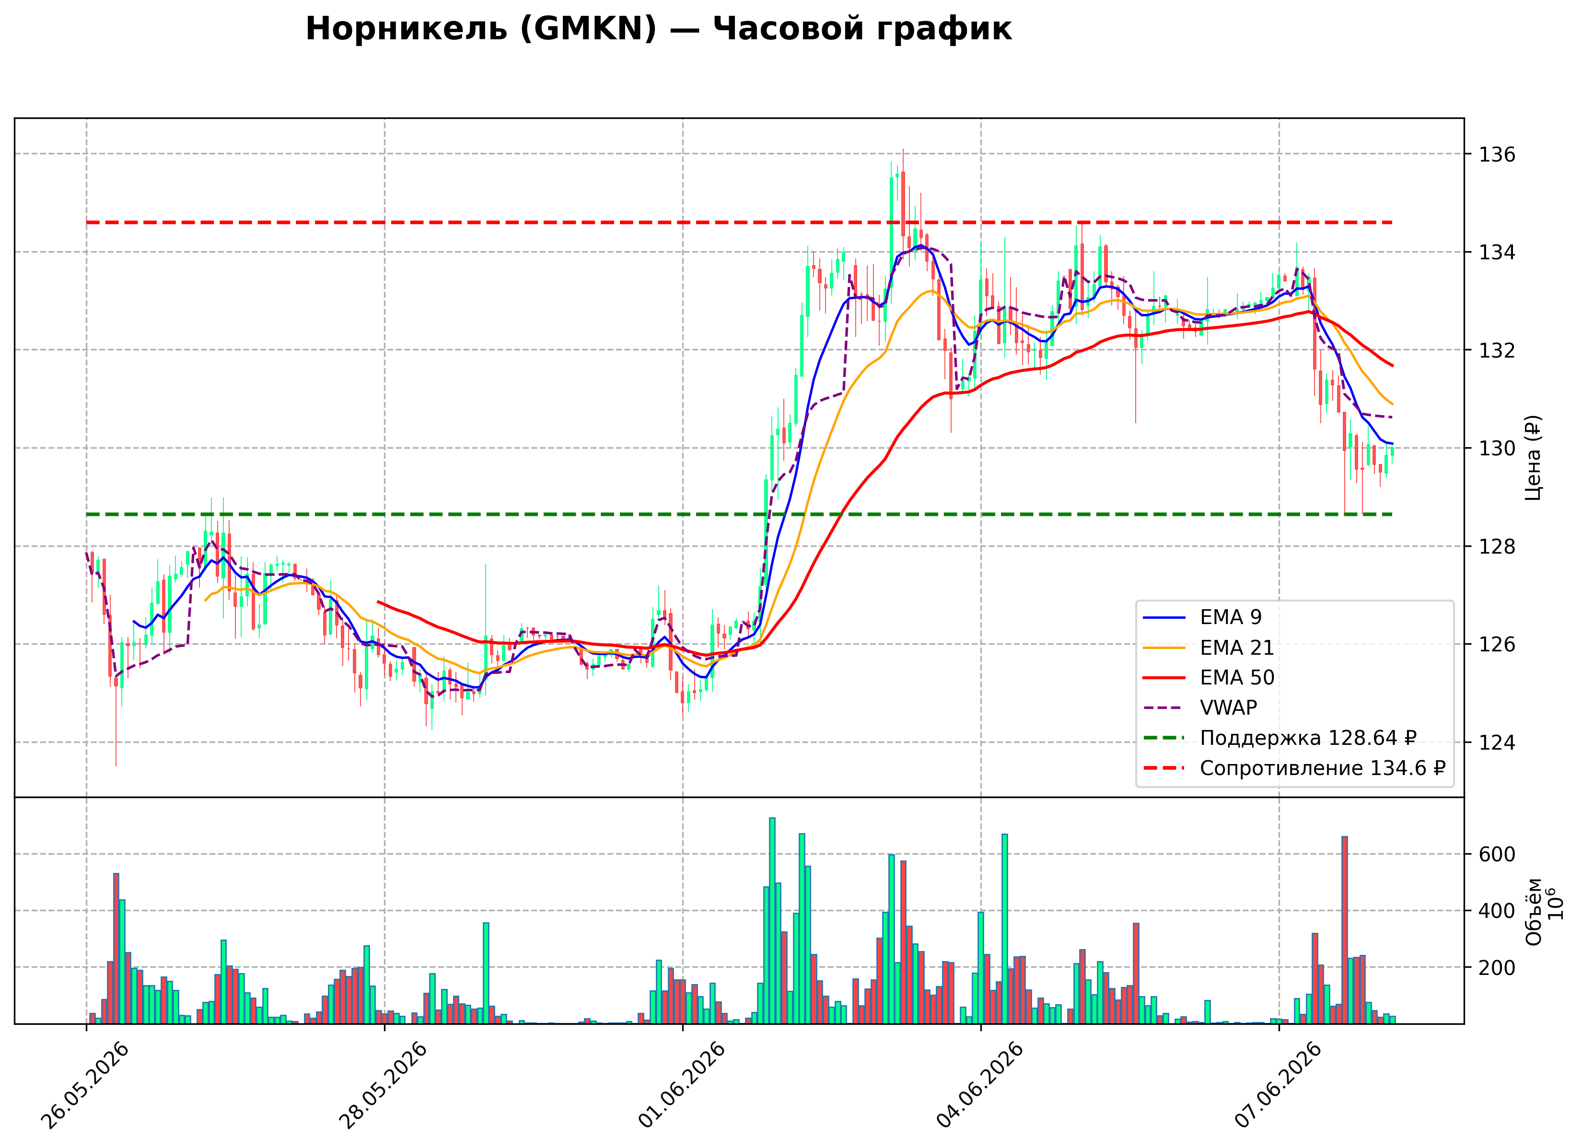Click the orange EMA 21 legend line sample
Image resolution: width=1582 pixels, height=1147 pixels.
1164,648
